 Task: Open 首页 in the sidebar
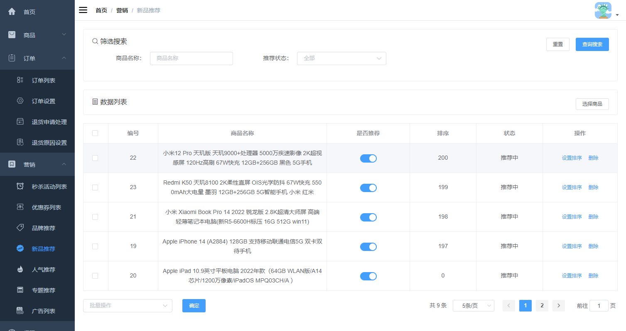37,12
